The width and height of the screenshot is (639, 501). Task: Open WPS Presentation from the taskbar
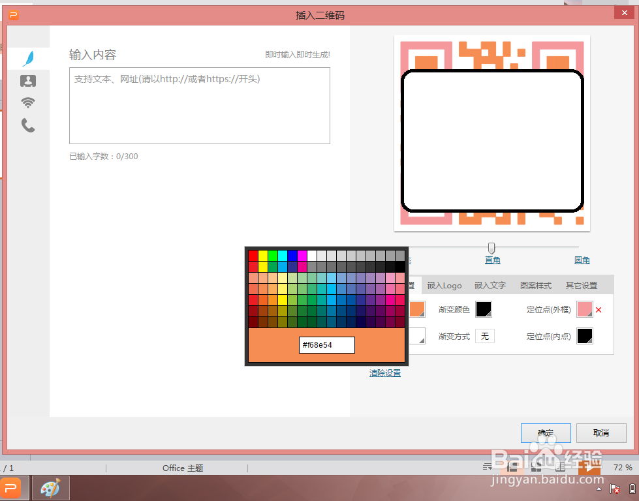point(14,487)
